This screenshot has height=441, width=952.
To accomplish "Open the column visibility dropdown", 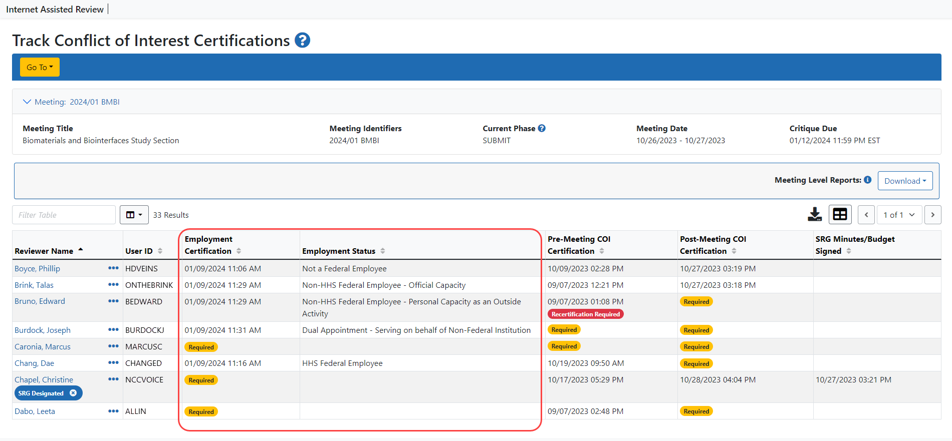I will 134,215.
